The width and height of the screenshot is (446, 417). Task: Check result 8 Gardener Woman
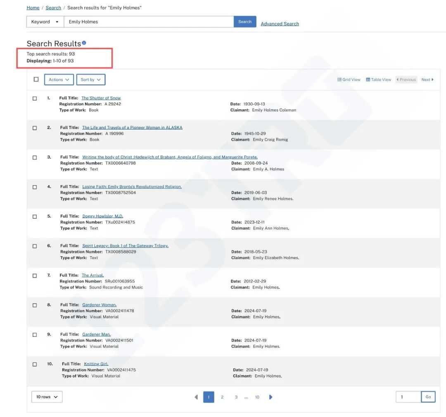click(35, 305)
